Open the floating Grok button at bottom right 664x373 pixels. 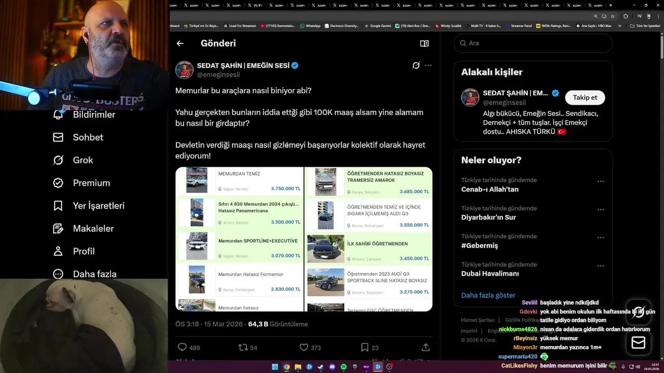click(x=639, y=312)
